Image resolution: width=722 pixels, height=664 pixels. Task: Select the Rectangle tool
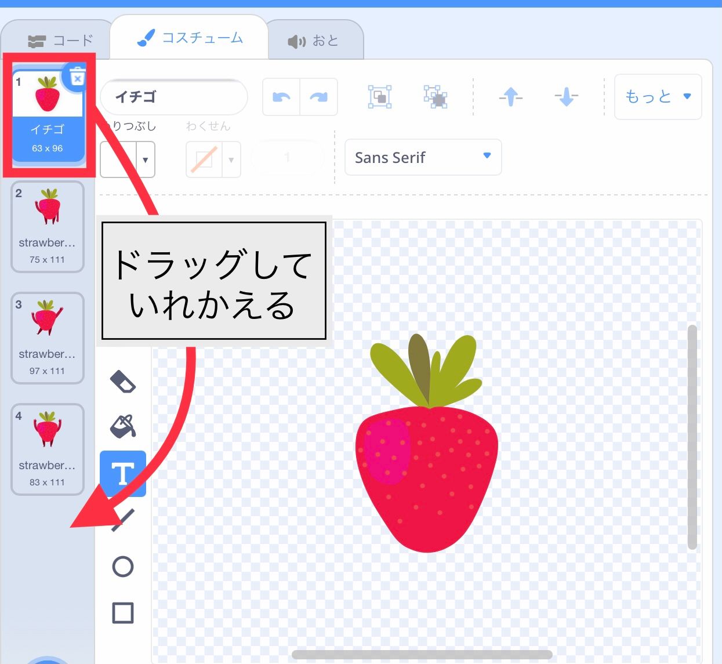[x=123, y=612]
